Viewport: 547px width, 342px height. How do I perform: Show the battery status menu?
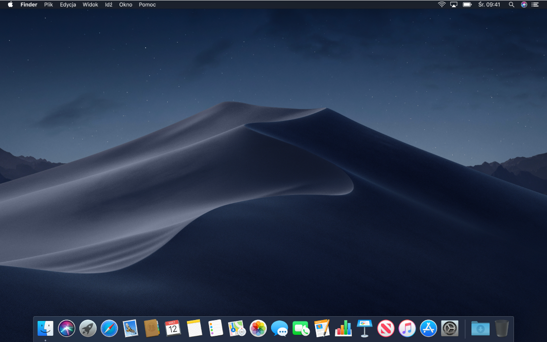(467, 4)
